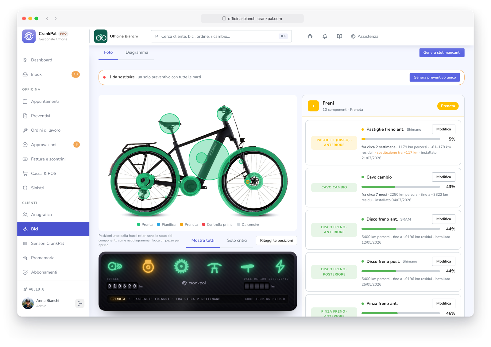This screenshot has width=491, height=347.
Task: Select the Bici sidebar item
Action: tap(53, 229)
